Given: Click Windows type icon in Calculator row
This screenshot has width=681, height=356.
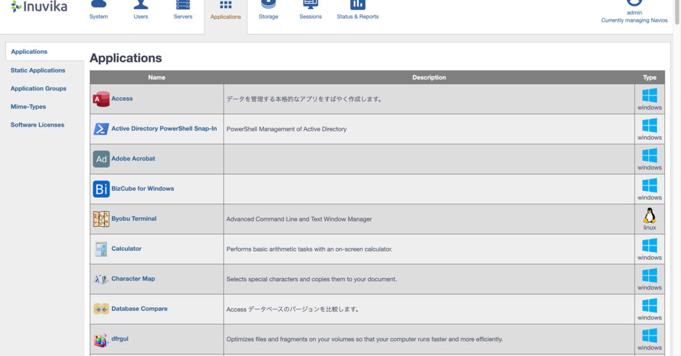Looking at the screenshot, I should click(x=649, y=245).
